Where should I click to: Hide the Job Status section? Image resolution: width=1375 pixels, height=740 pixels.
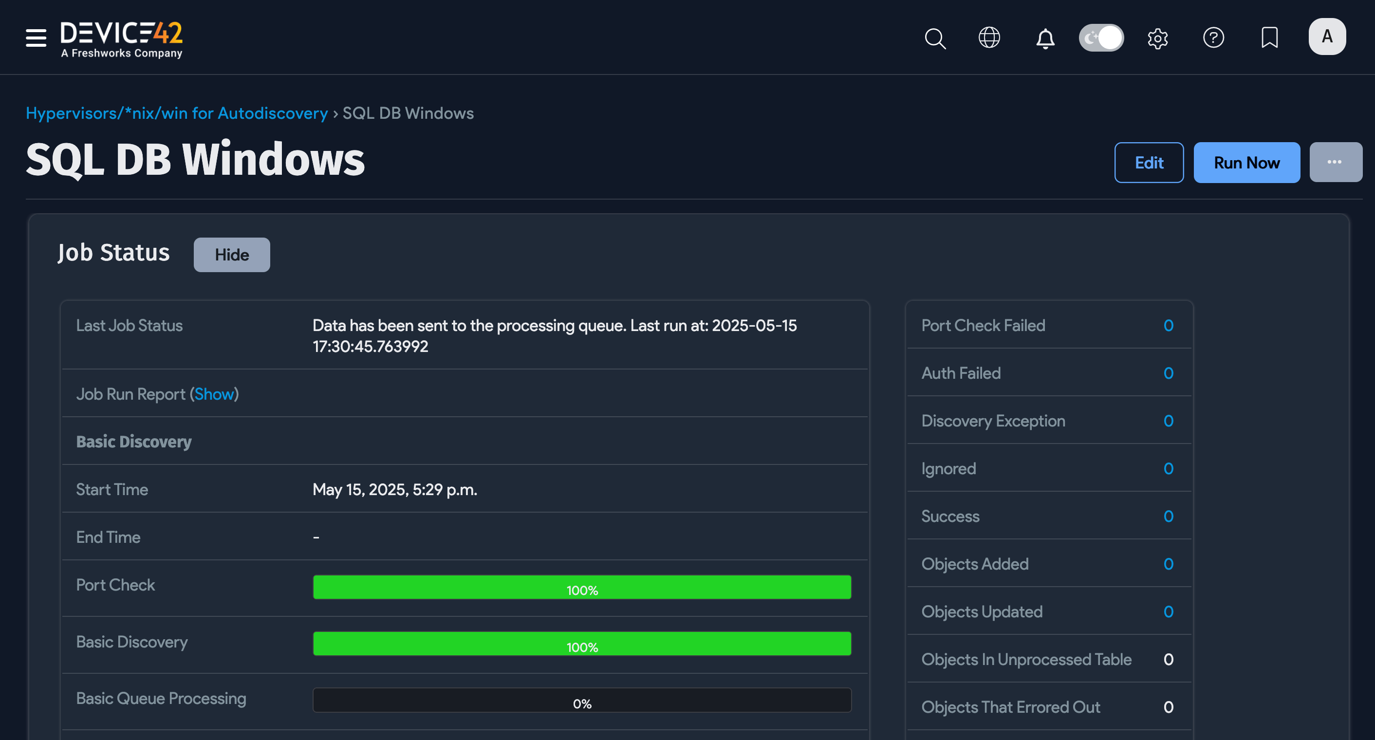[232, 255]
